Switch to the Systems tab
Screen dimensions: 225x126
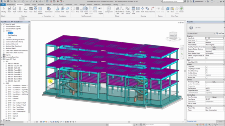tap(27, 5)
